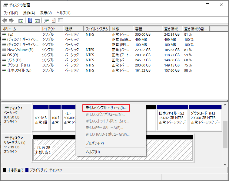Select the drive icon of OS (C:) row

[x=4, y=55]
